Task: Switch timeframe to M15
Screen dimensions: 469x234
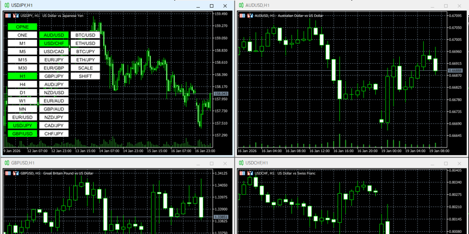Action: pos(22,60)
